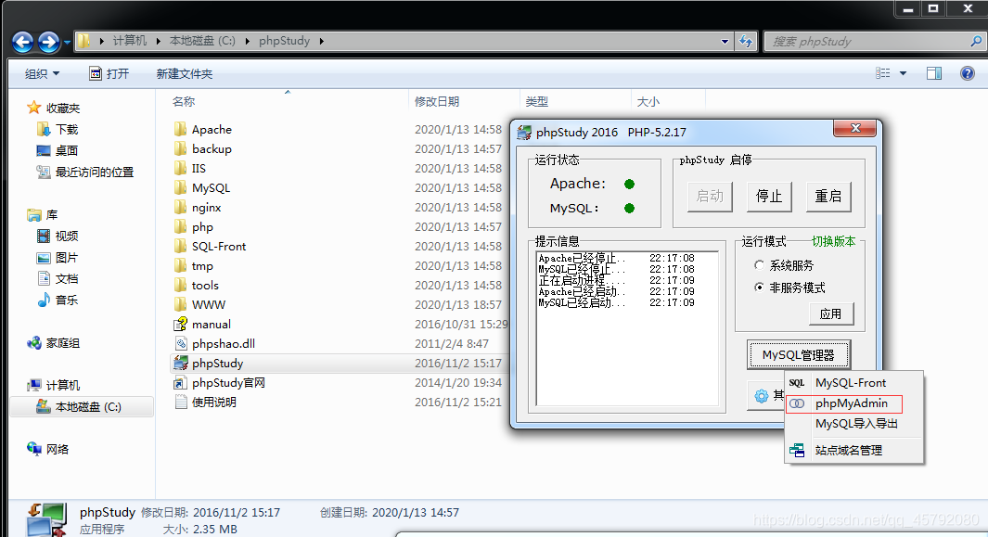The height and width of the screenshot is (537, 988).
Task: Click the 视频 library icon
Action: (44, 236)
